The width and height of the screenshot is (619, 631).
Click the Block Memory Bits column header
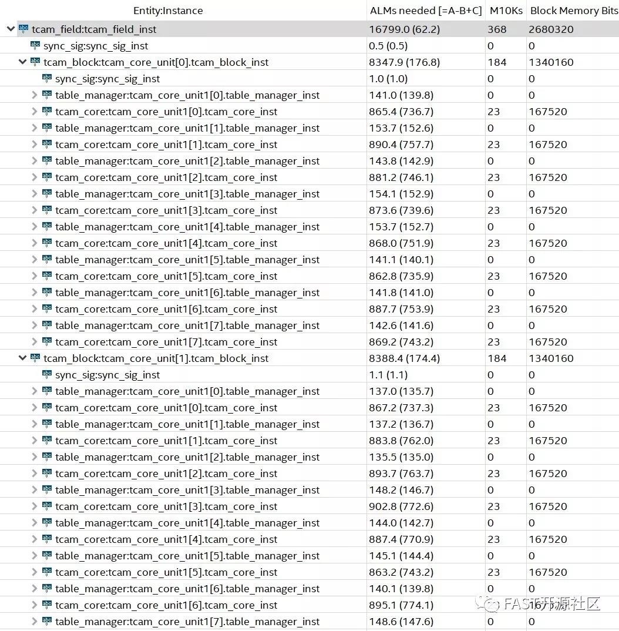pyautogui.click(x=572, y=11)
